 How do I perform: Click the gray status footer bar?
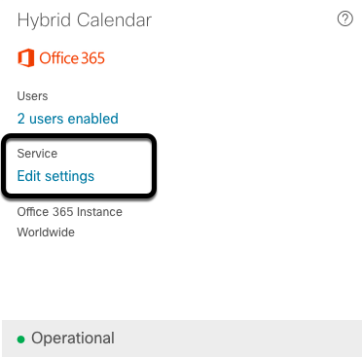[x=182, y=339]
